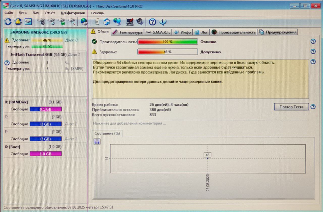Click the application icon in the title bar
The width and height of the screenshot is (323, 212).
point(6,6)
